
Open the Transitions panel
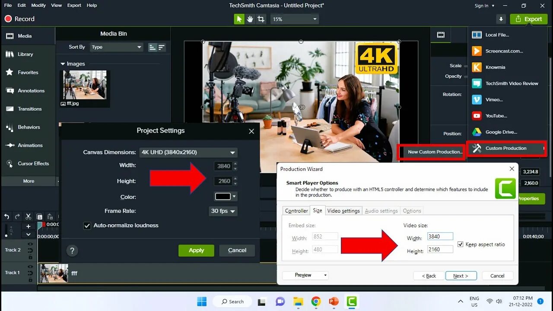pyautogui.click(x=28, y=109)
